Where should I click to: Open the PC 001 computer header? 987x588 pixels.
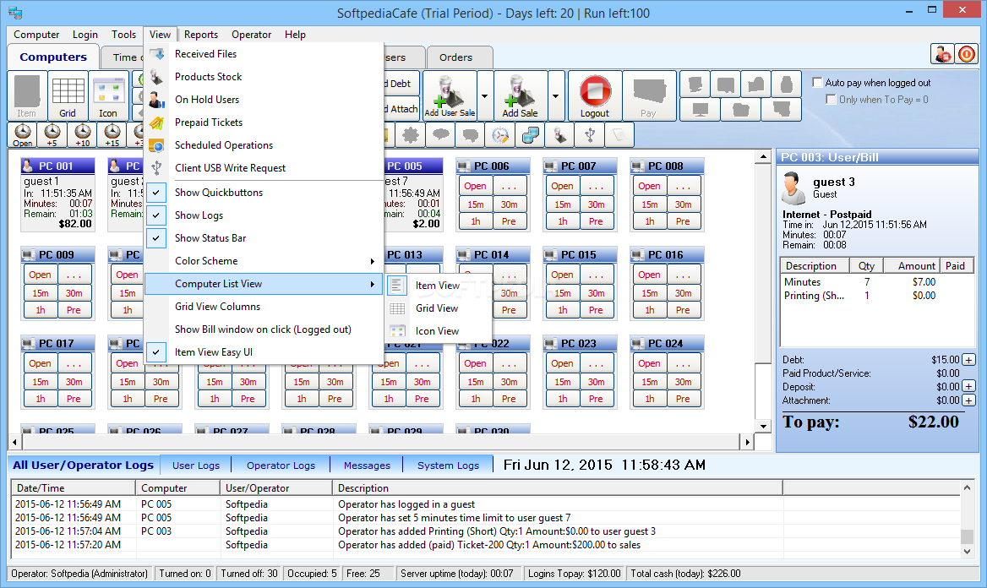(x=57, y=166)
